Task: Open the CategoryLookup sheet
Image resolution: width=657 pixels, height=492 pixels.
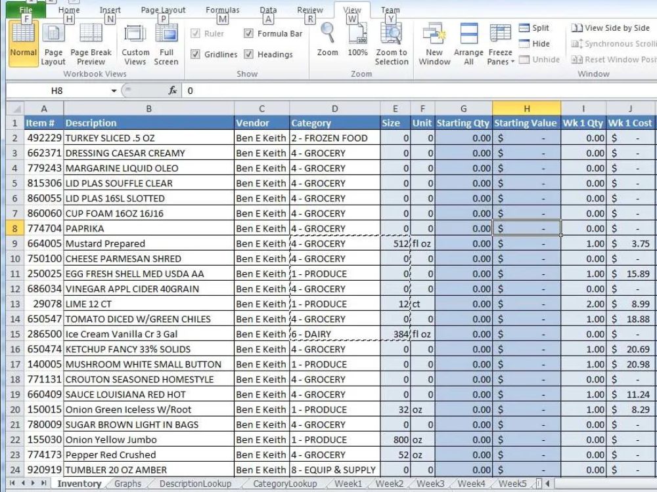Action: pos(285,483)
